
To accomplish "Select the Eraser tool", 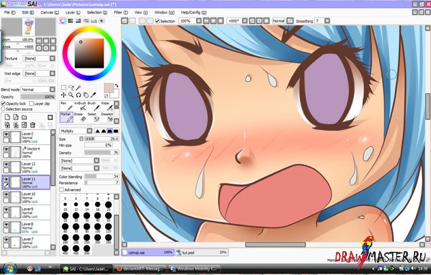I will pos(80,117).
